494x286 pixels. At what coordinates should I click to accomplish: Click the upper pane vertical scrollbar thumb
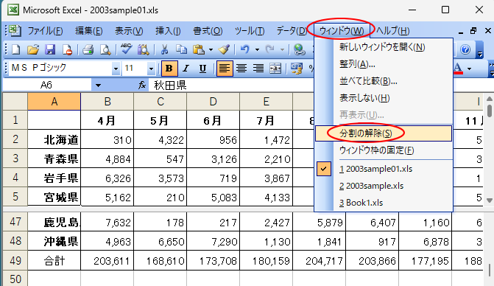click(489, 111)
